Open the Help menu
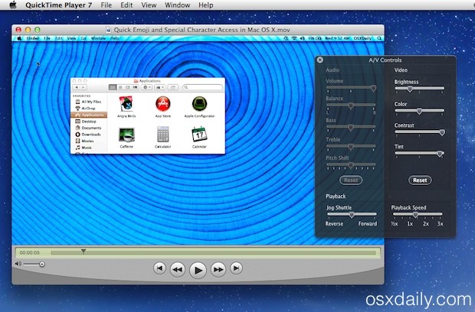The width and height of the screenshot is (475, 312). click(x=205, y=5)
